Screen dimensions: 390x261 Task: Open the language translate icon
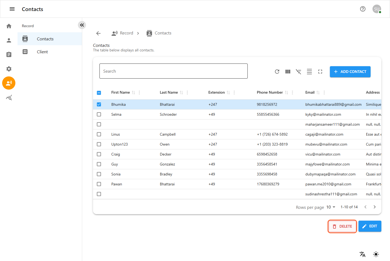[x=362, y=254]
